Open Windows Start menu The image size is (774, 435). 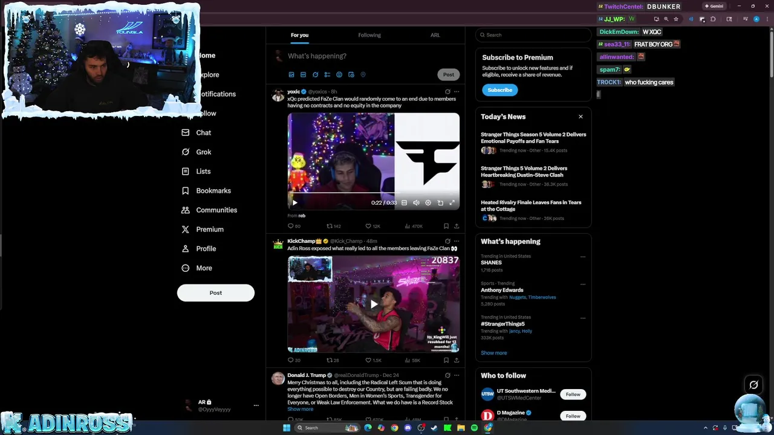pos(287,428)
